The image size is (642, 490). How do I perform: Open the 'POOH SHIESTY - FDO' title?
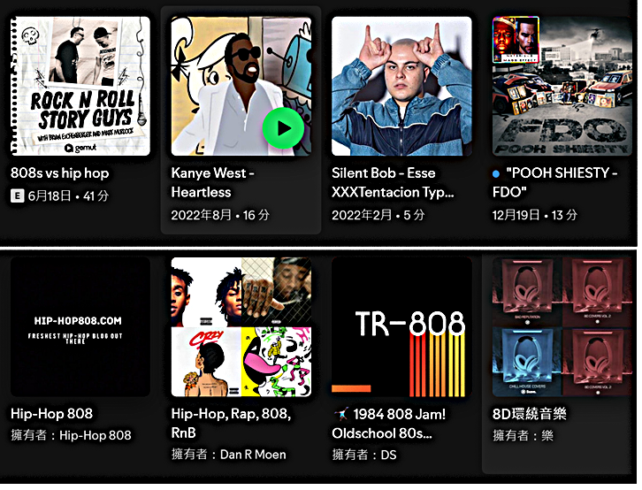[555, 182]
